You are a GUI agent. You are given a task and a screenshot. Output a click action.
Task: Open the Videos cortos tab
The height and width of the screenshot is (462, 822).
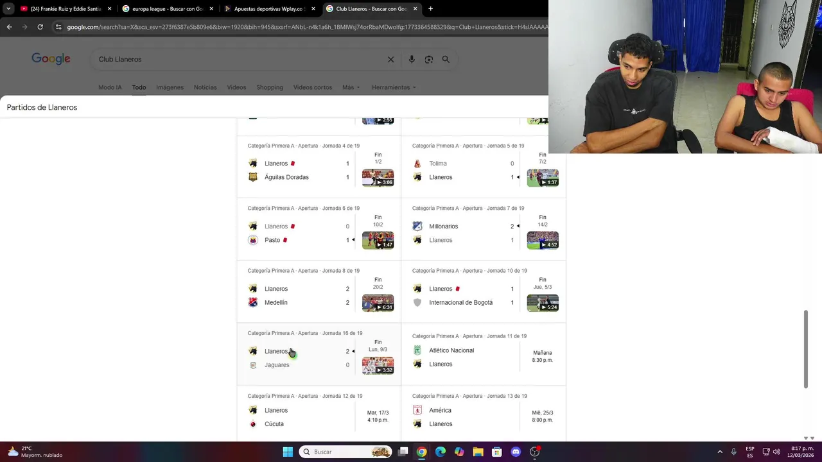point(313,87)
